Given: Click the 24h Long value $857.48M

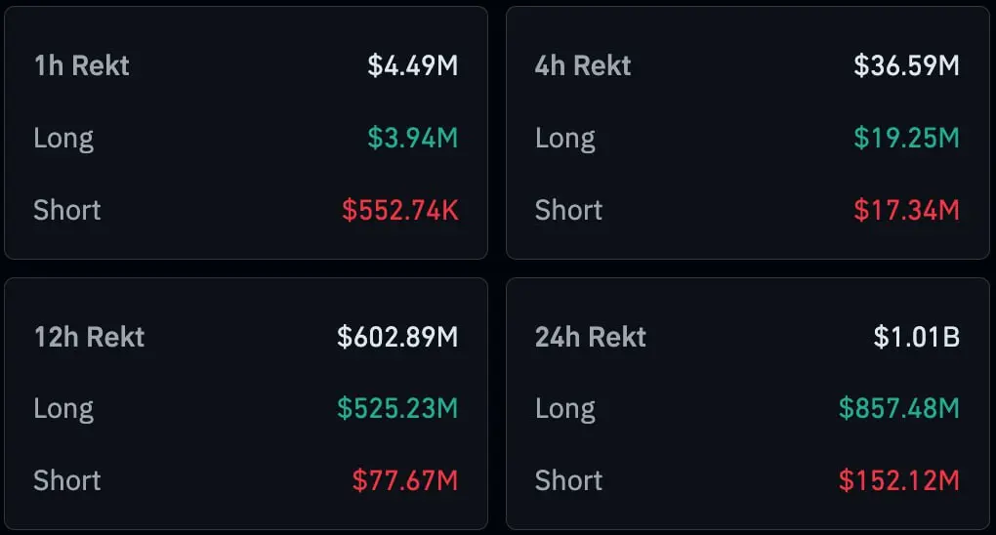Looking at the screenshot, I should pos(898,408).
